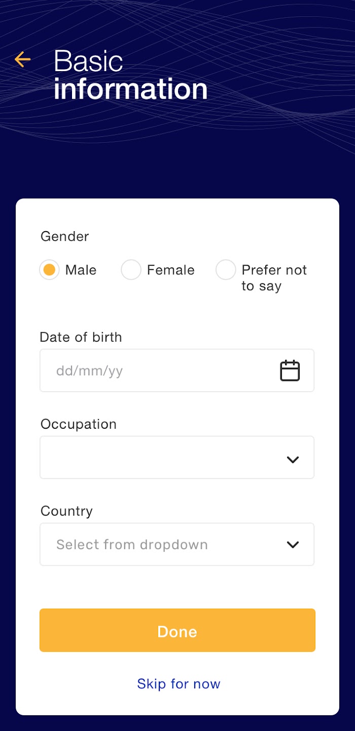Open the Select from dropdown country field

tap(177, 545)
